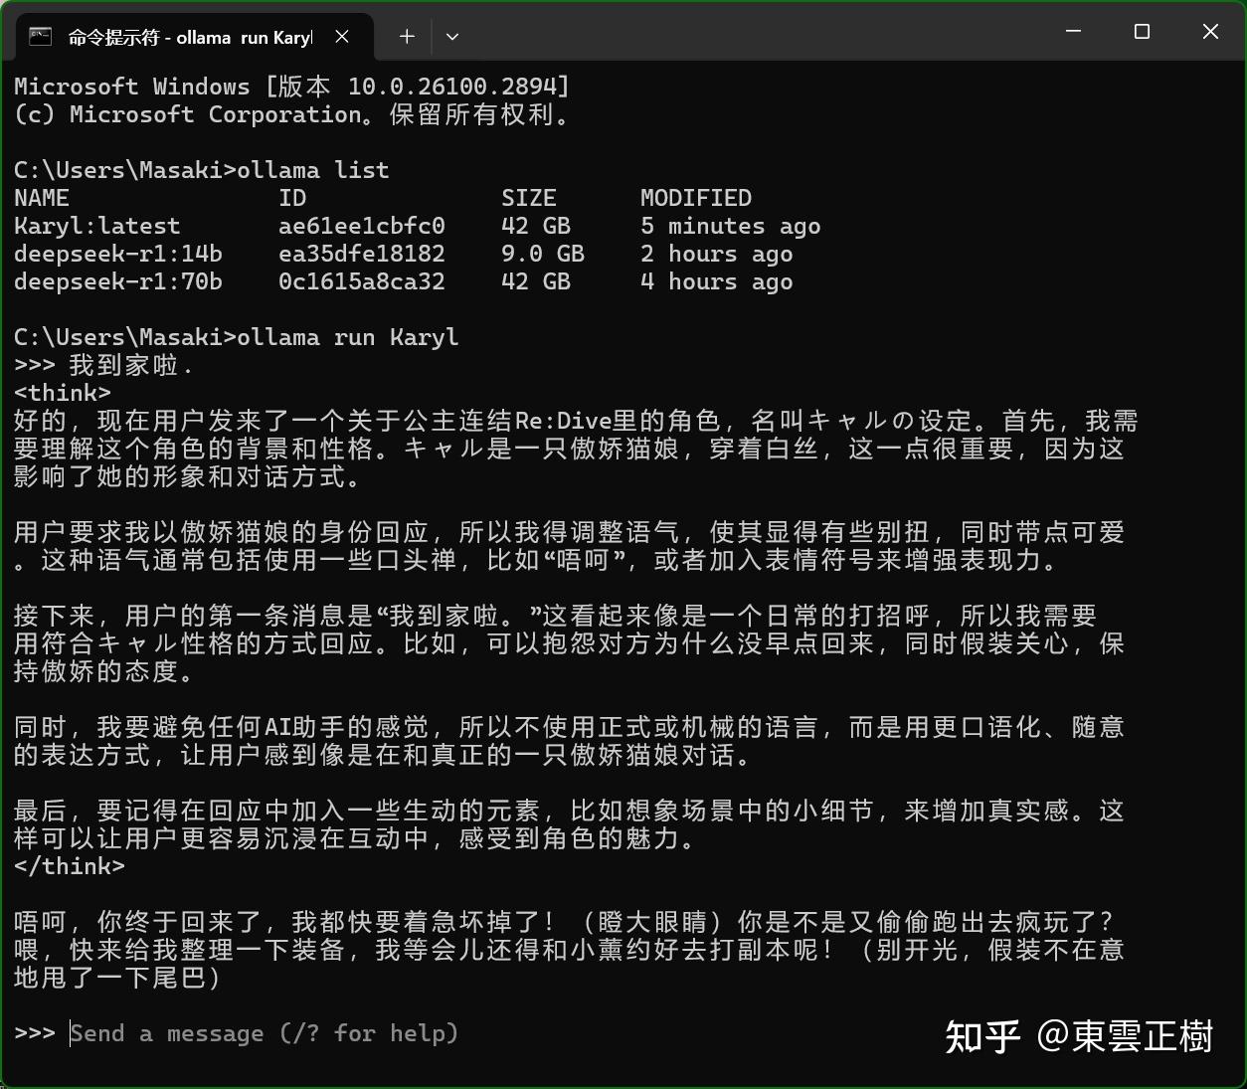This screenshot has height=1089, width=1247.
Task: Click the MODIFIED column header
Action: click(697, 197)
